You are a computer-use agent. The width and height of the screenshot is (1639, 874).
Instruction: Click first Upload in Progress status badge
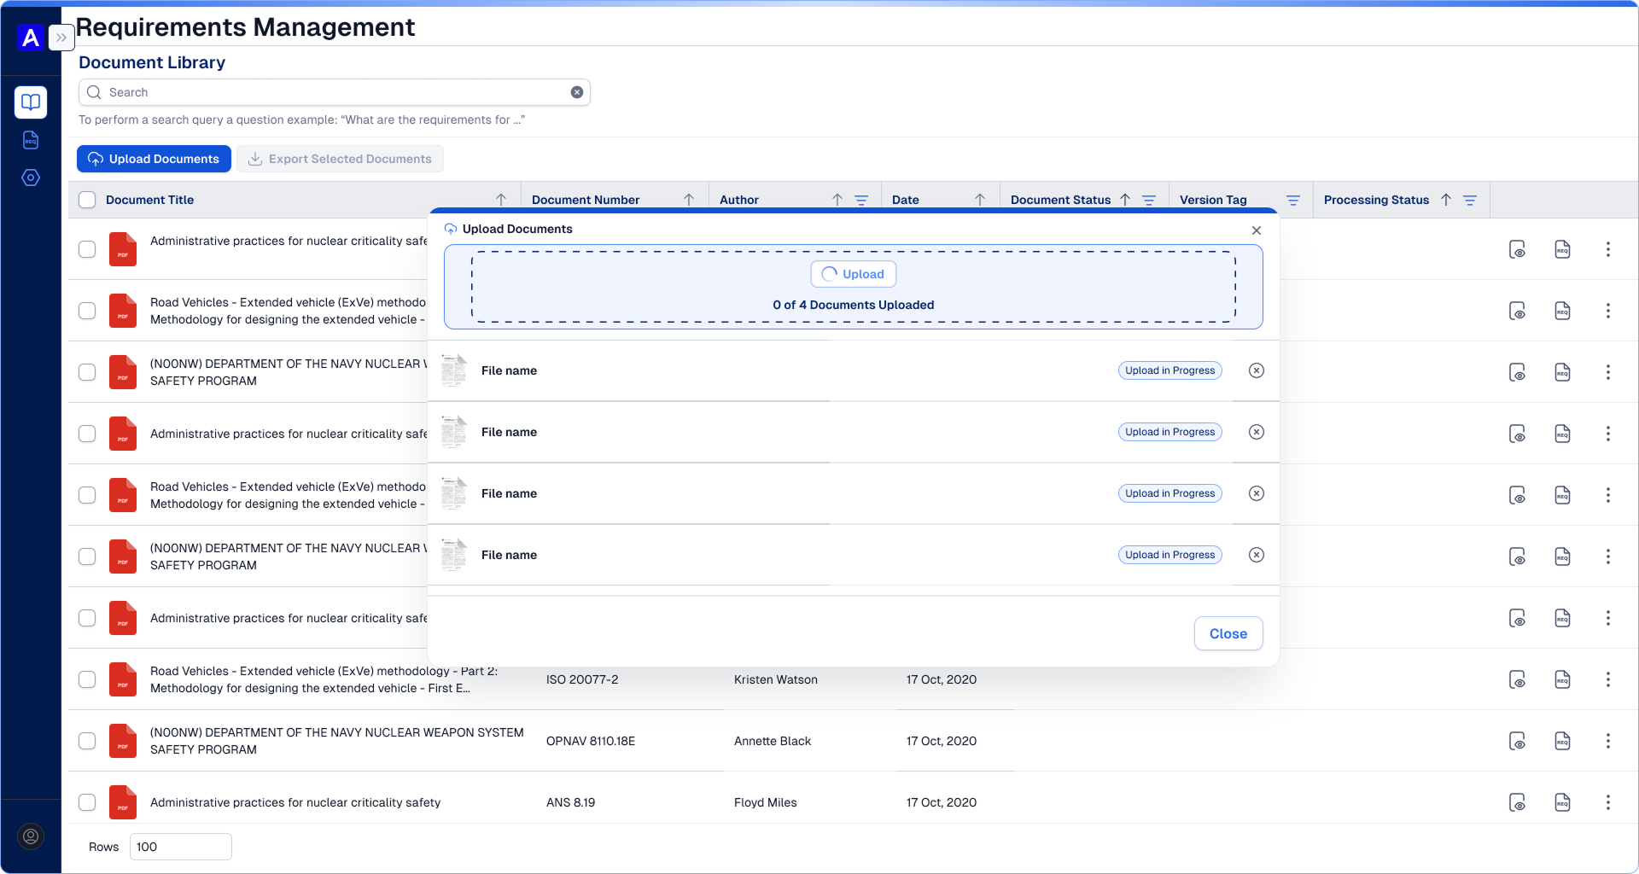1169,370
